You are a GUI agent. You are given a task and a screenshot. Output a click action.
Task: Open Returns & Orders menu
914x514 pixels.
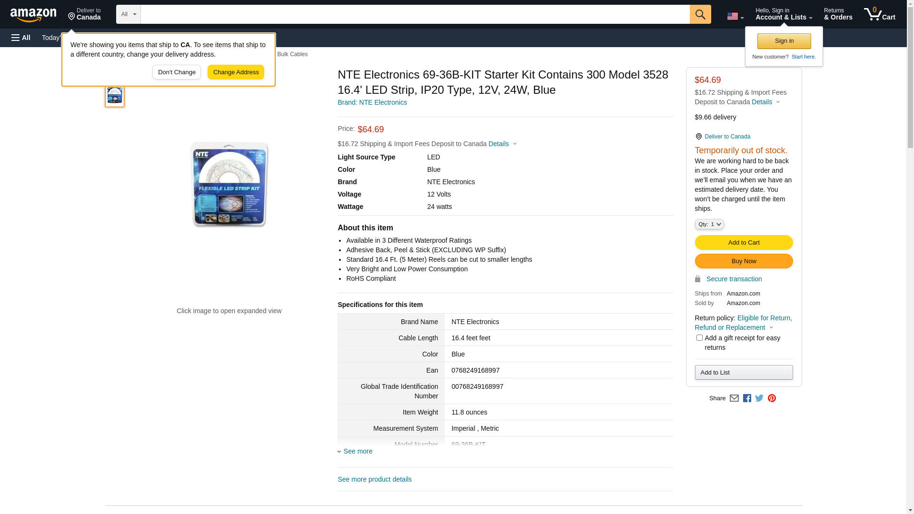838,14
